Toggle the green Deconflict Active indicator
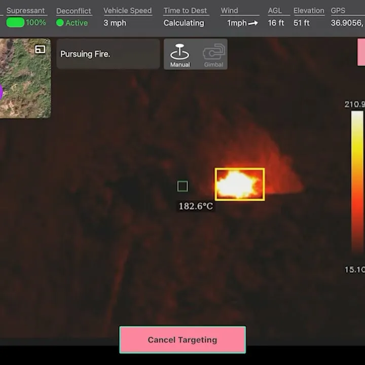 tap(60, 23)
